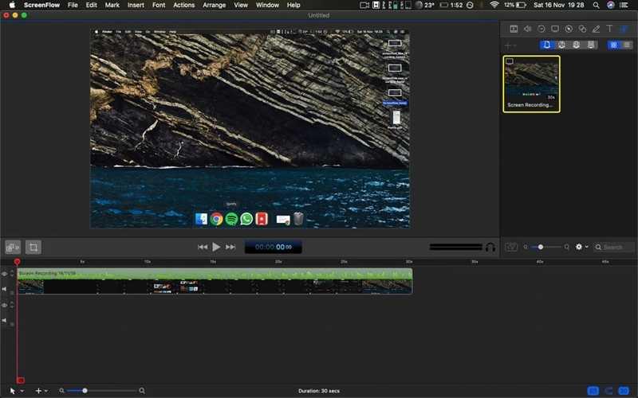
Task: Expand the first track height arrow
Action: tap(12, 272)
